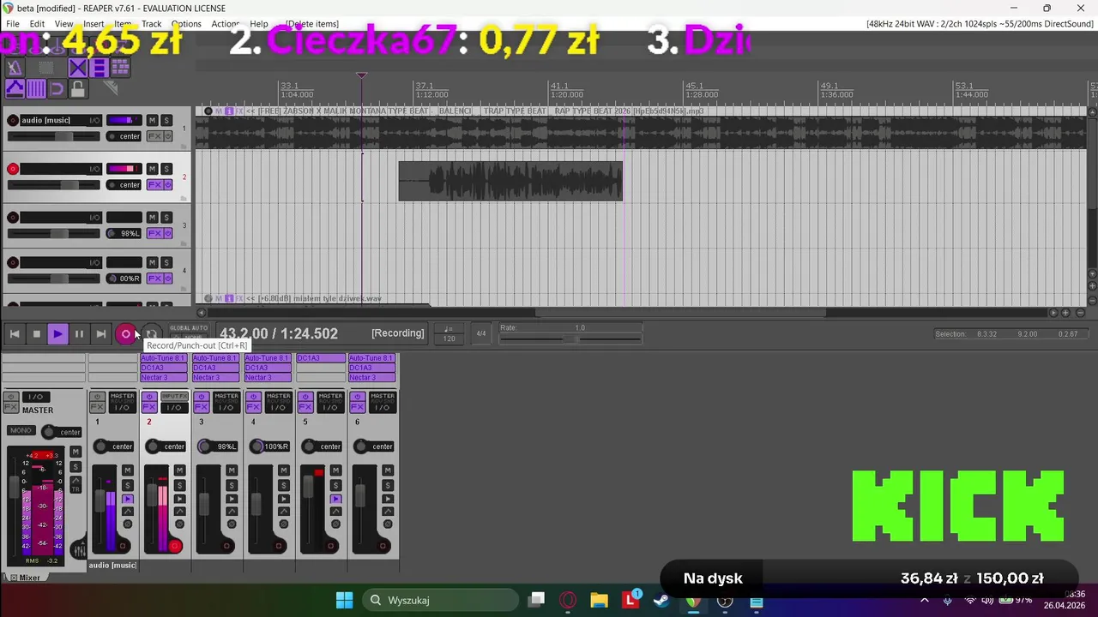Open Steam from the taskbar
Image resolution: width=1098 pixels, height=617 pixels.
(x=661, y=600)
